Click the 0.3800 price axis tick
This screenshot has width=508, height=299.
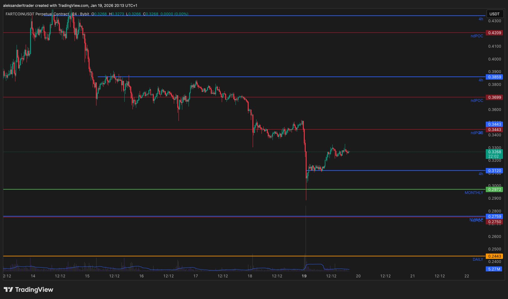495,84
